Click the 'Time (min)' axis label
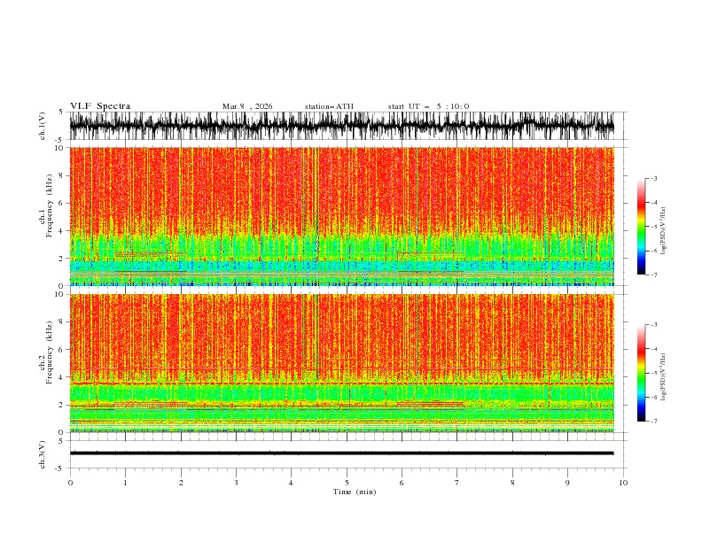Screen dimensions: 702x542 pos(355,492)
